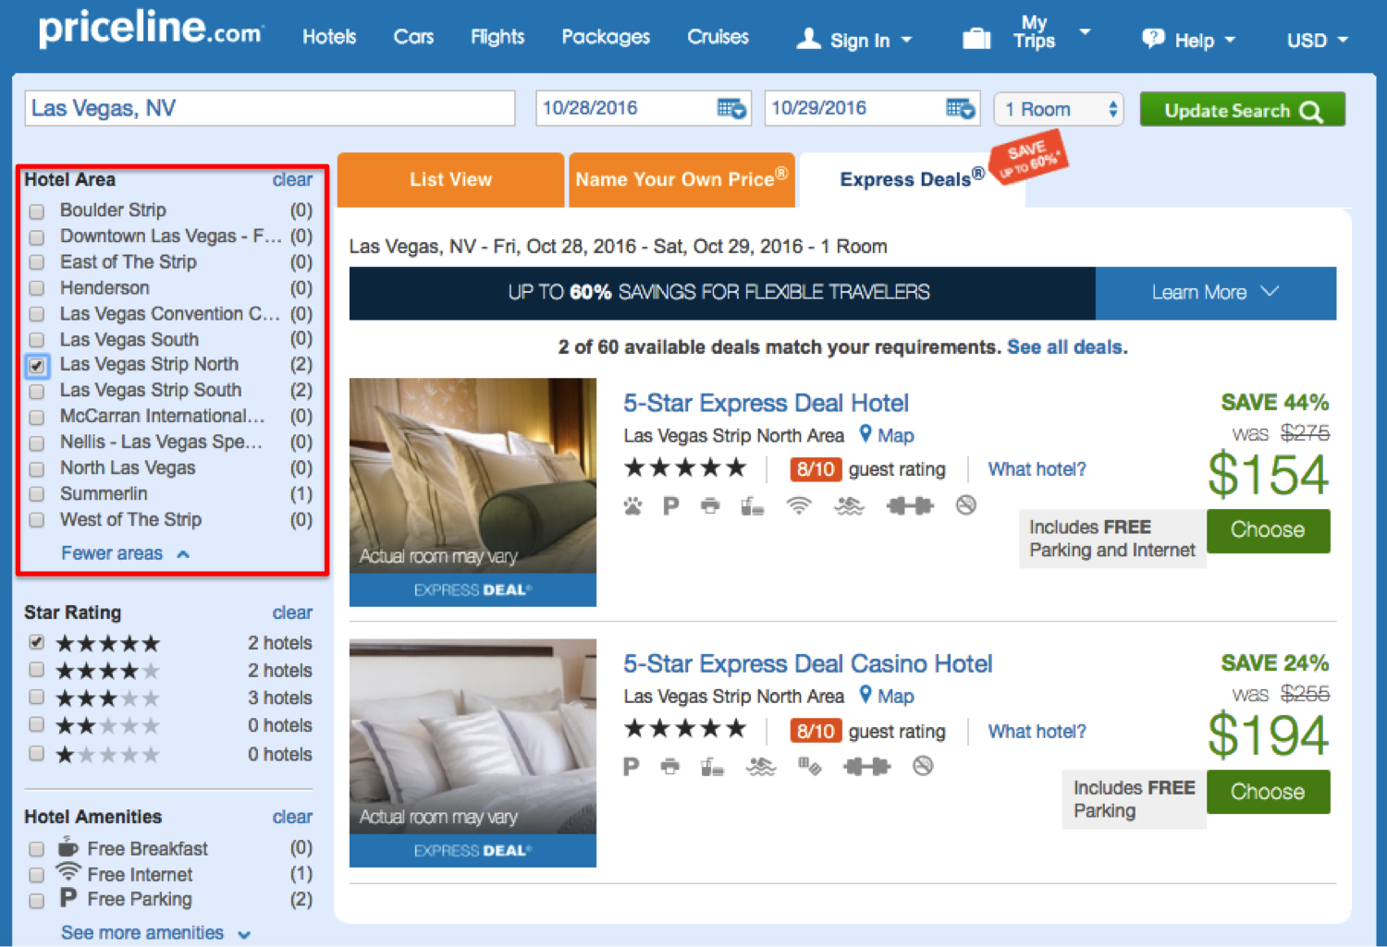Viewport: 1387px width, 947px height.
Task: Collapse hotel areas with Fewer areas
Action: click(x=125, y=553)
